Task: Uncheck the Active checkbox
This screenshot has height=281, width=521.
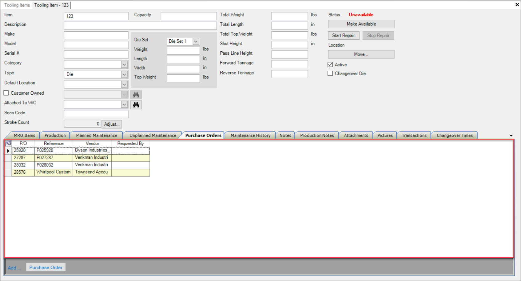Action: point(330,65)
